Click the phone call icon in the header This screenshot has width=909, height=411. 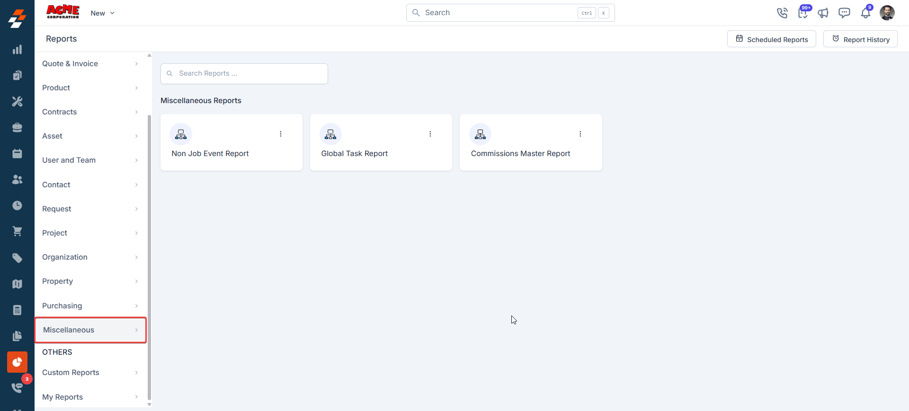pyautogui.click(x=782, y=13)
